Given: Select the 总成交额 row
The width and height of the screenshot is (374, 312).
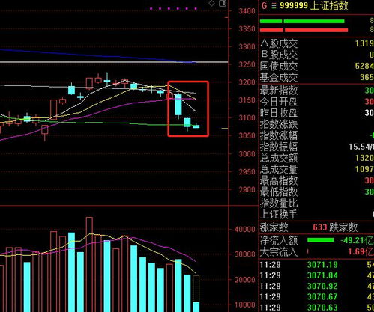Looking at the screenshot, I should coord(316,158).
